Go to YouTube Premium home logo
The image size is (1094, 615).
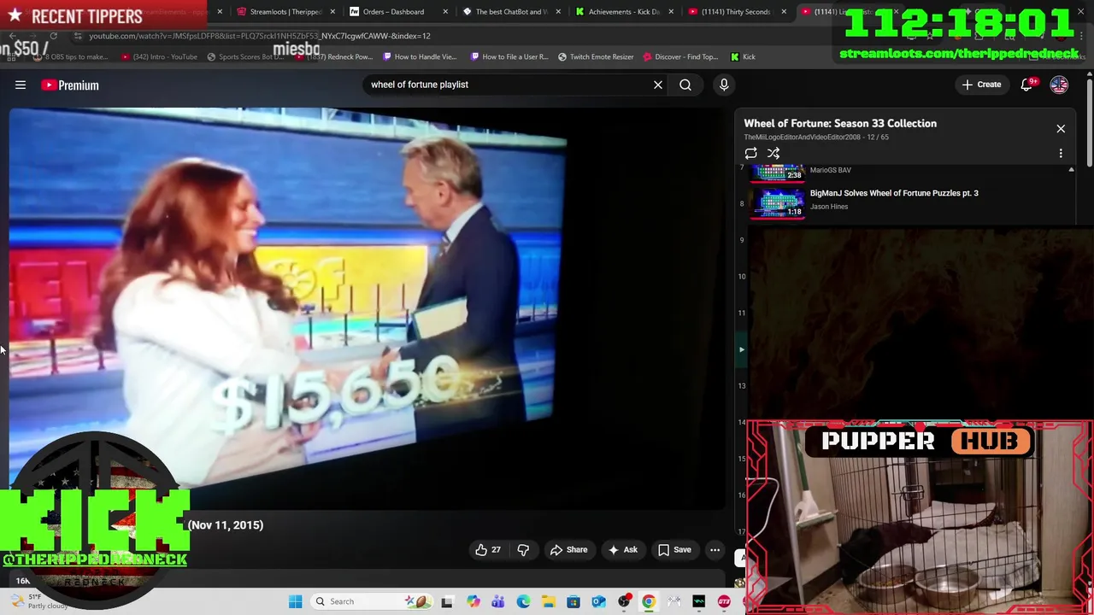(70, 85)
